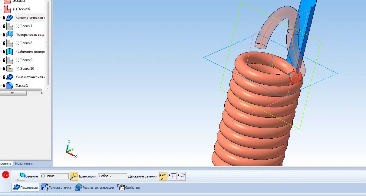Click the gray sketch icon of Эскиз:7
The height and width of the screenshot is (196, 366).
click(x=10, y=26)
